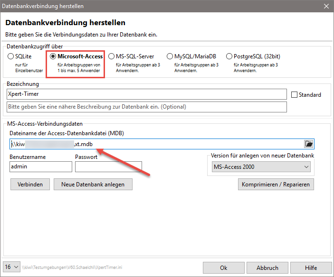This screenshot has width=334, height=277.
Task: Click the Benutzername field containing admin
Action: [40, 166]
